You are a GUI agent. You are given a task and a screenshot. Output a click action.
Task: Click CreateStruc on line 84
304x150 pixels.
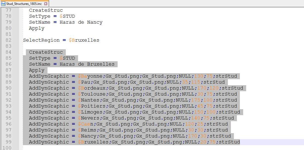(46, 52)
